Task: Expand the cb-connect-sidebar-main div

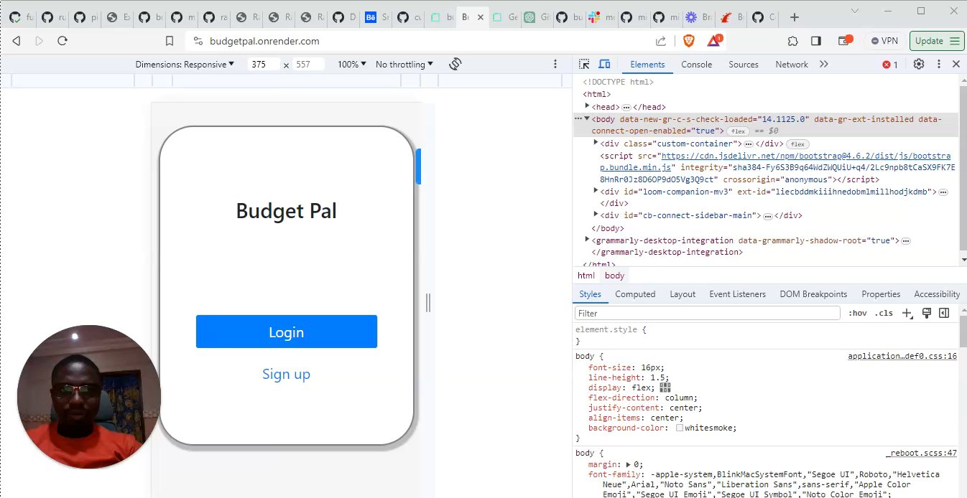Action: tap(596, 215)
